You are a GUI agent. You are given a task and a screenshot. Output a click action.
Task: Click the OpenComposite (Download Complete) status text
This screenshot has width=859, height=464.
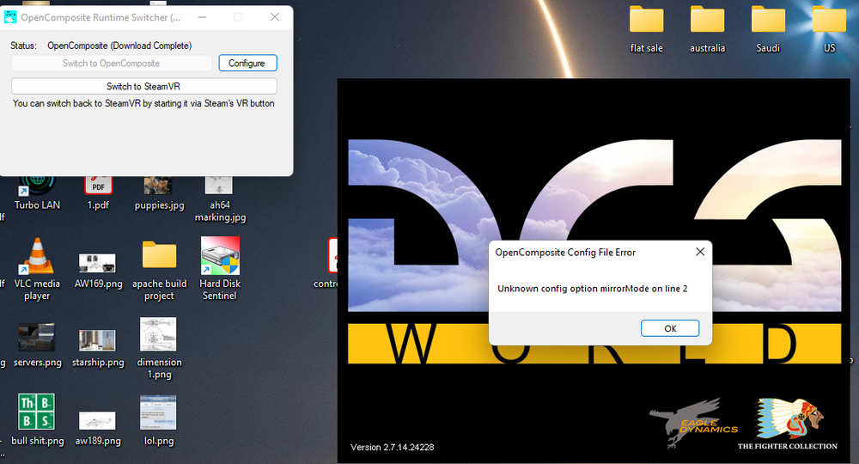(119, 46)
